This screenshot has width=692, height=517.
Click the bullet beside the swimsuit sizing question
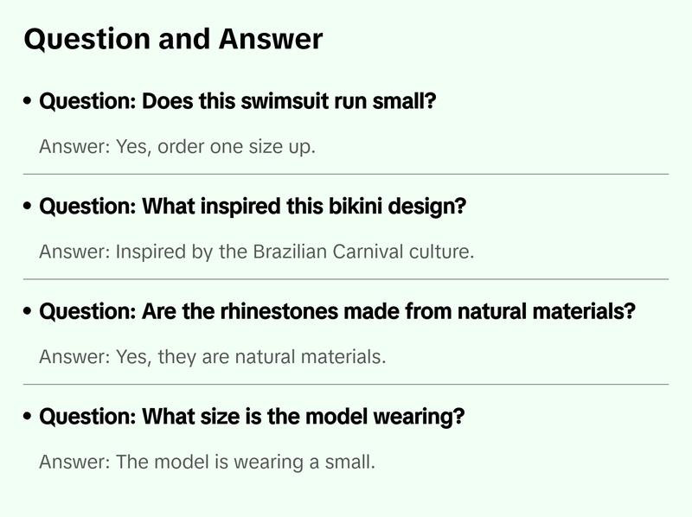pos(29,102)
